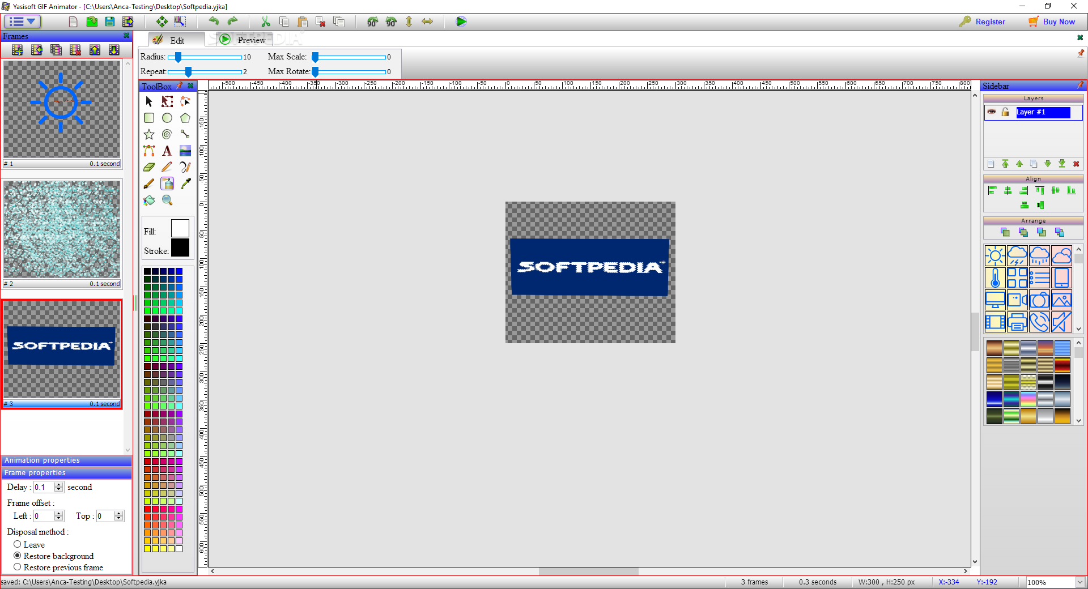Select the Leave disposal method
The width and height of the screenshot is (1088, 589).
point(18,544)
